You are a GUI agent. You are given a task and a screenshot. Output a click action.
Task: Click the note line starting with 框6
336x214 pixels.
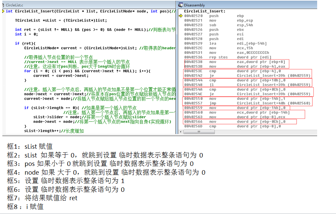pyautogui.click(x=66, y=189)
